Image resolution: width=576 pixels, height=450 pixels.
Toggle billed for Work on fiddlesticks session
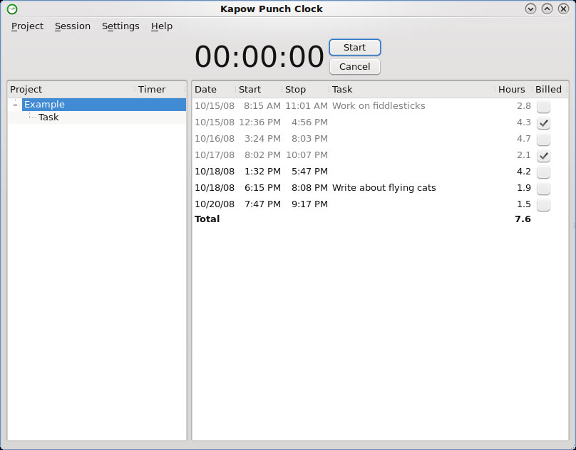click(x=543, y=106)
